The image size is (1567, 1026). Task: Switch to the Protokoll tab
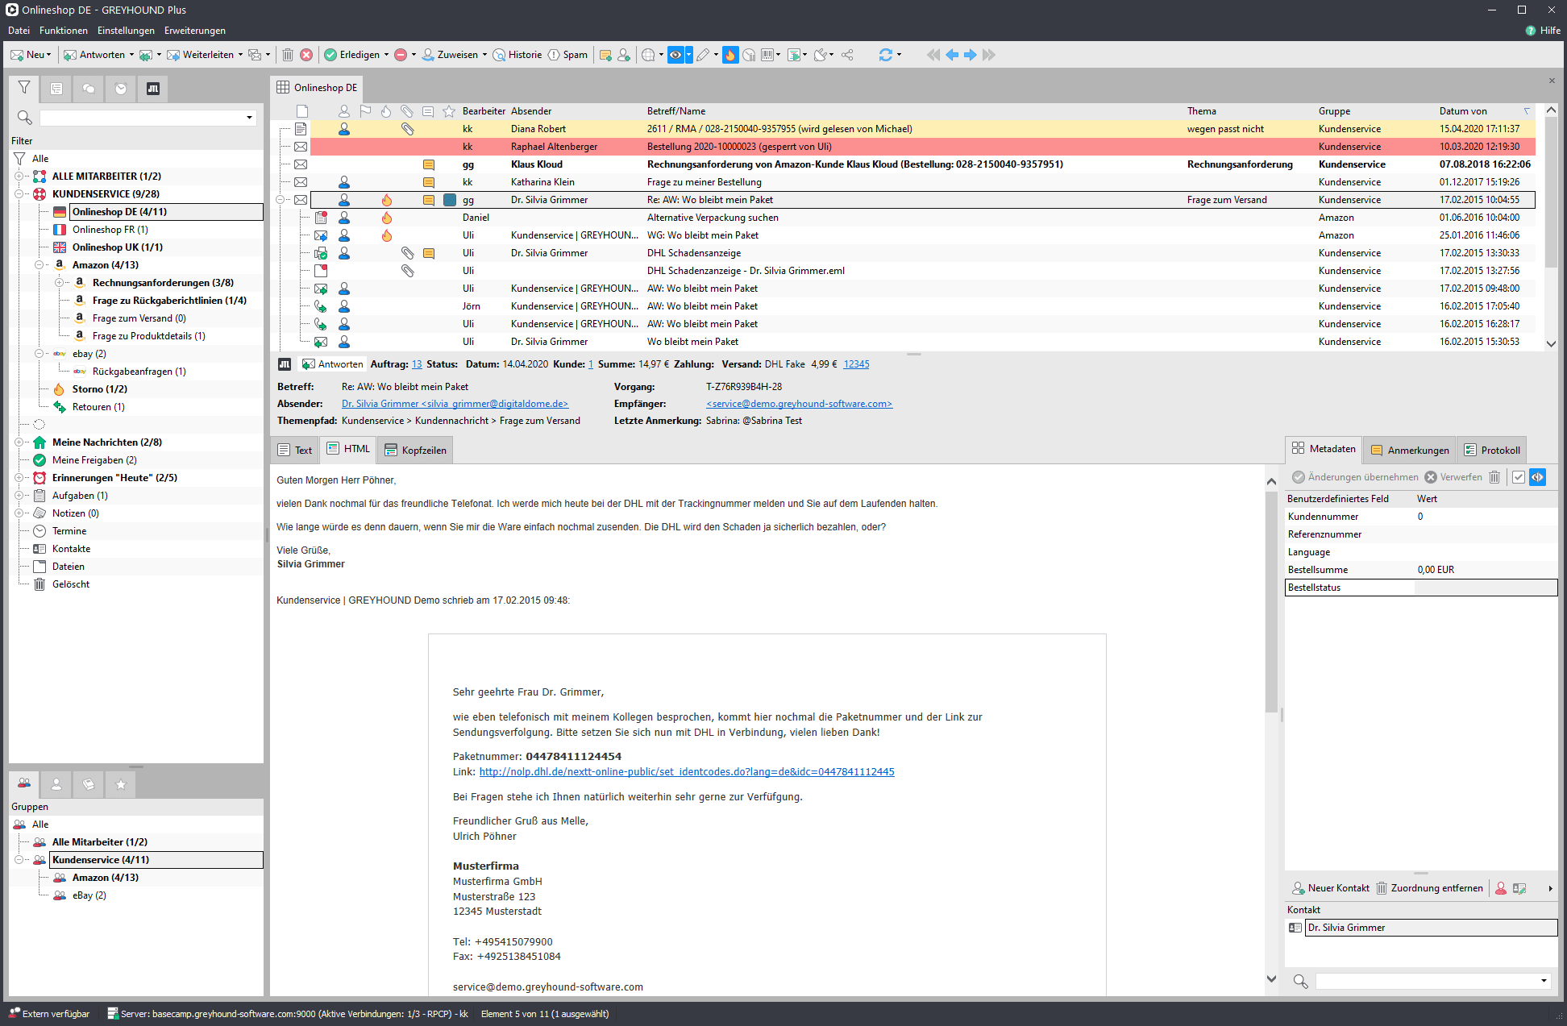coord(1492,451)
